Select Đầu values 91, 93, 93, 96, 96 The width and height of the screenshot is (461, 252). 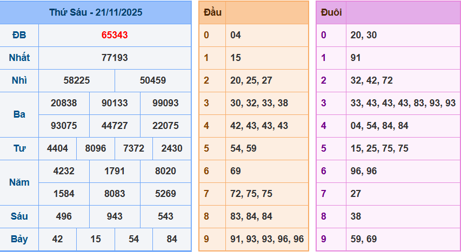[x=266, y=239]
